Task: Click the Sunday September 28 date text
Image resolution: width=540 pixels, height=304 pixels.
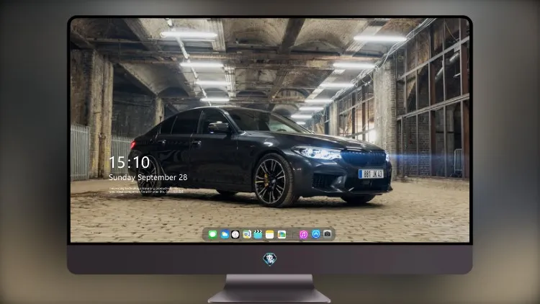Action: point(148,177)
